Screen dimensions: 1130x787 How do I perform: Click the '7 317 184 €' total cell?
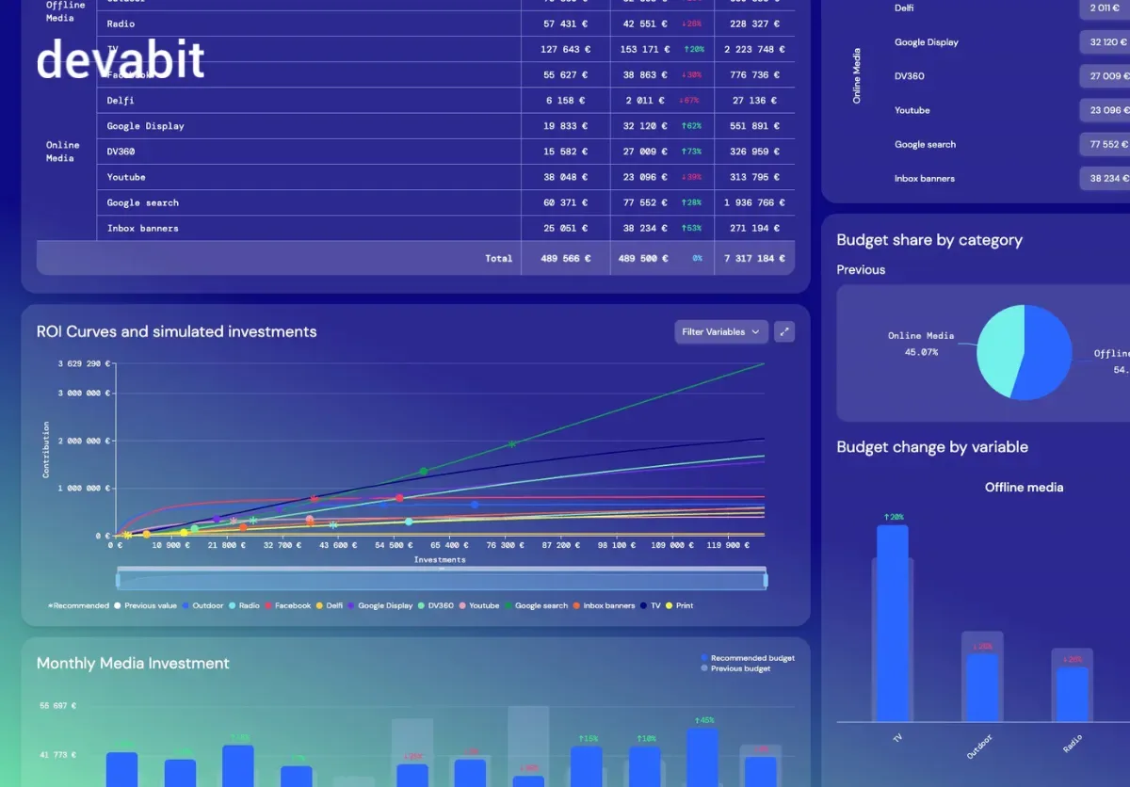[754, 258]
